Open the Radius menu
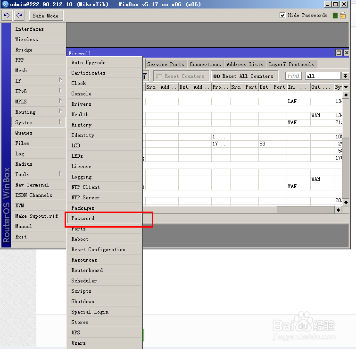 point(38,164)
